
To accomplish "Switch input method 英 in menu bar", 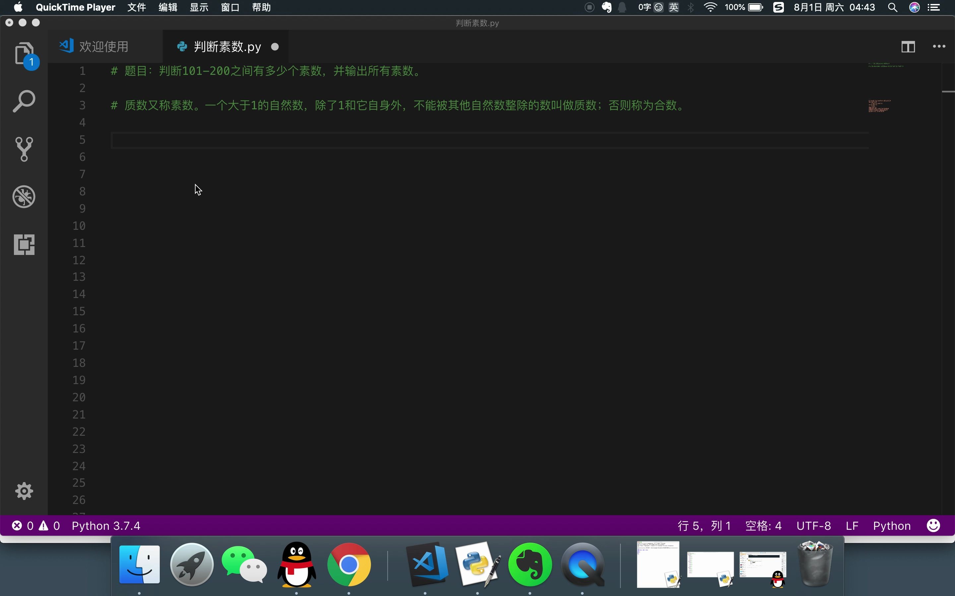I will [x=674, y=8].
